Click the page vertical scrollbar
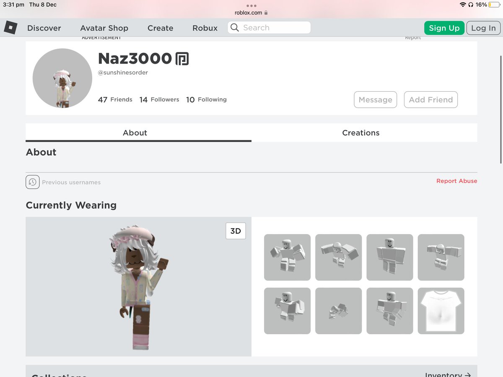 tap(501, 109)
